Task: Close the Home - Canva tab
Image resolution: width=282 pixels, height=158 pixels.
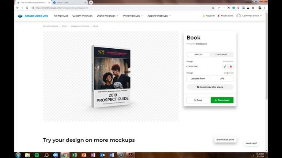Action: (x=85, y=3)
